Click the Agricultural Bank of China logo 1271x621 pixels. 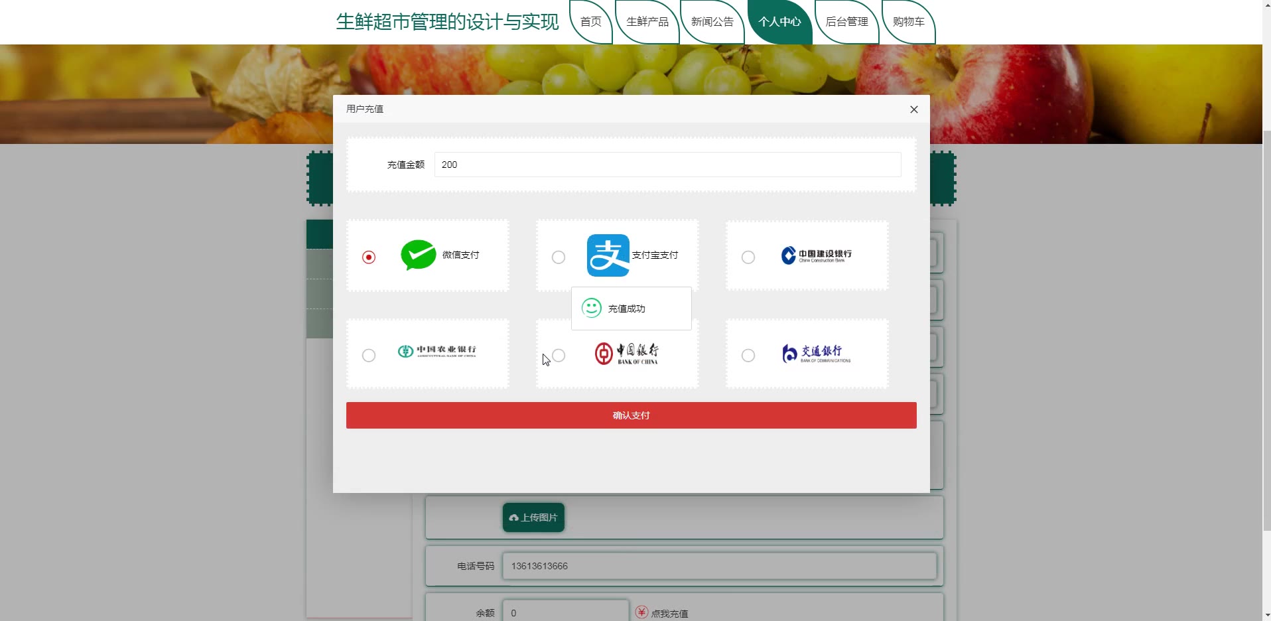[437, 351]
